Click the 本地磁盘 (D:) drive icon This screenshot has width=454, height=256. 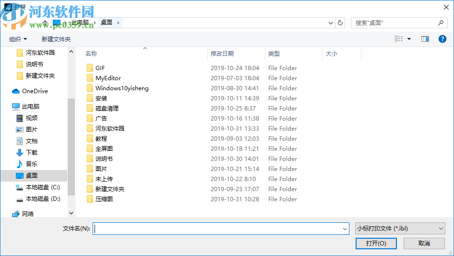pos(19,199)
